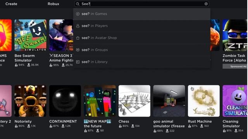This screenshot has width=248, height=139.
Task: Open the Zombie Task Force [Alpha title
Action: 234,58
